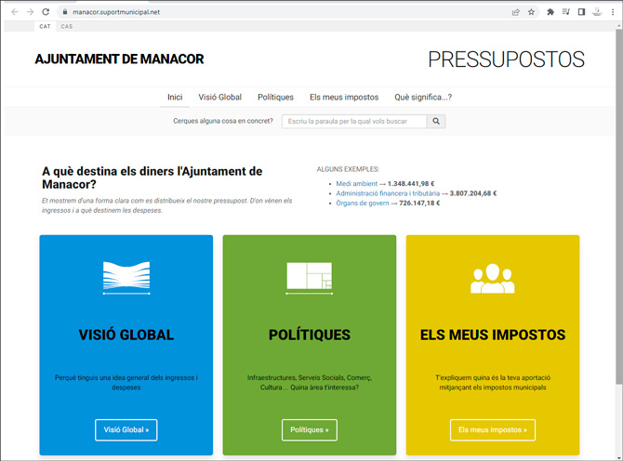Open the browser extensions puzzle icon
This screenshot has width=623, height=461.
550,12
